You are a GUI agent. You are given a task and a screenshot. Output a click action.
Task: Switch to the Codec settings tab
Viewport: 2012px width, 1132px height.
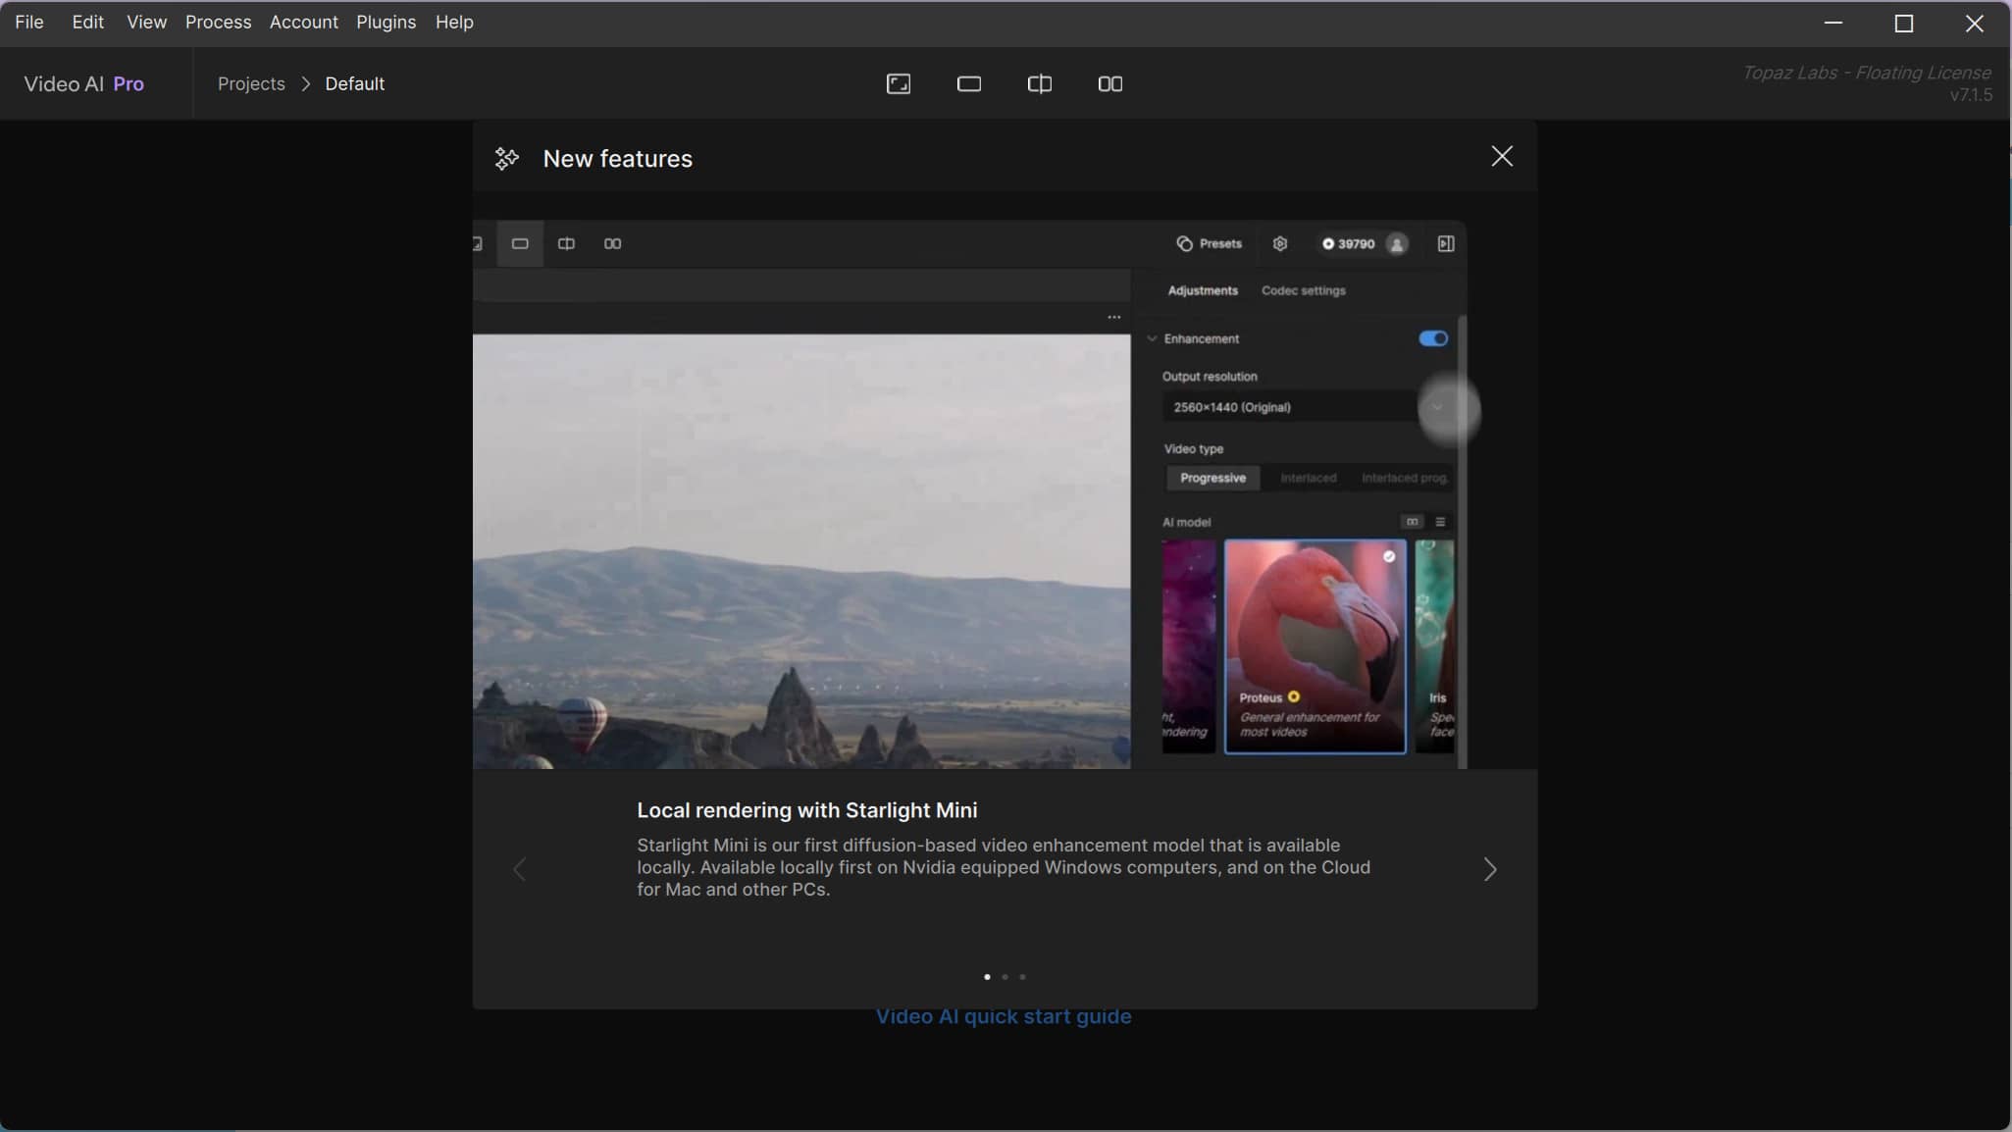point(1303,291)
